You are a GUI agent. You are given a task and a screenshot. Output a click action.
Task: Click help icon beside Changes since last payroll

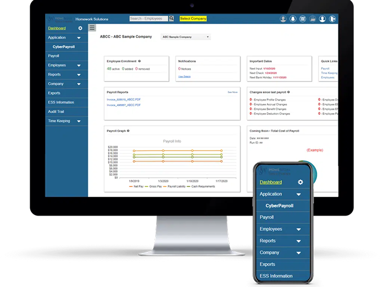(x=288, y=92)
